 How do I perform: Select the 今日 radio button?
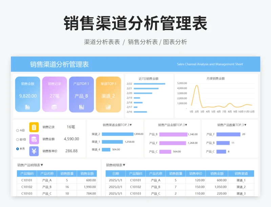tap(18, 130)
